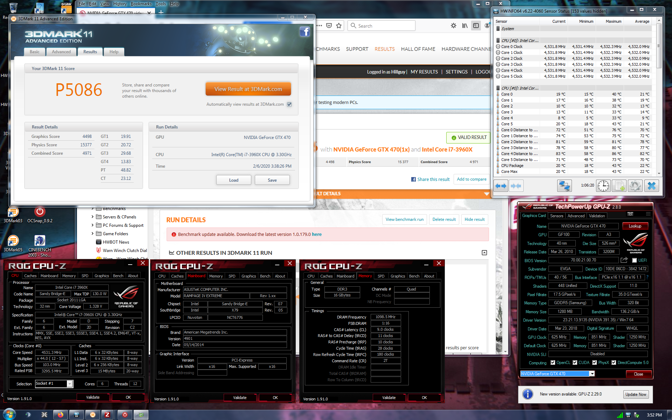The image size is (672, 420).
Task: Toggle the OpenCL checkbox in GPU-Z
Action: click(553, 363)
